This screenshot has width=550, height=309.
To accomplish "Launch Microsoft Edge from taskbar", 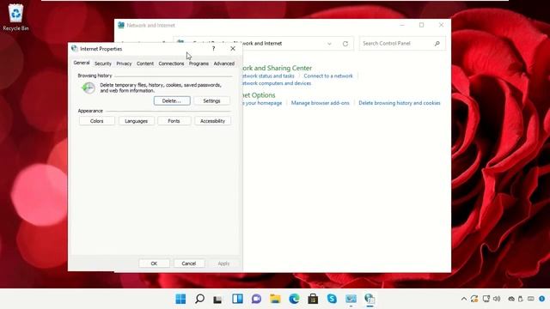I will tap(294, 299).
